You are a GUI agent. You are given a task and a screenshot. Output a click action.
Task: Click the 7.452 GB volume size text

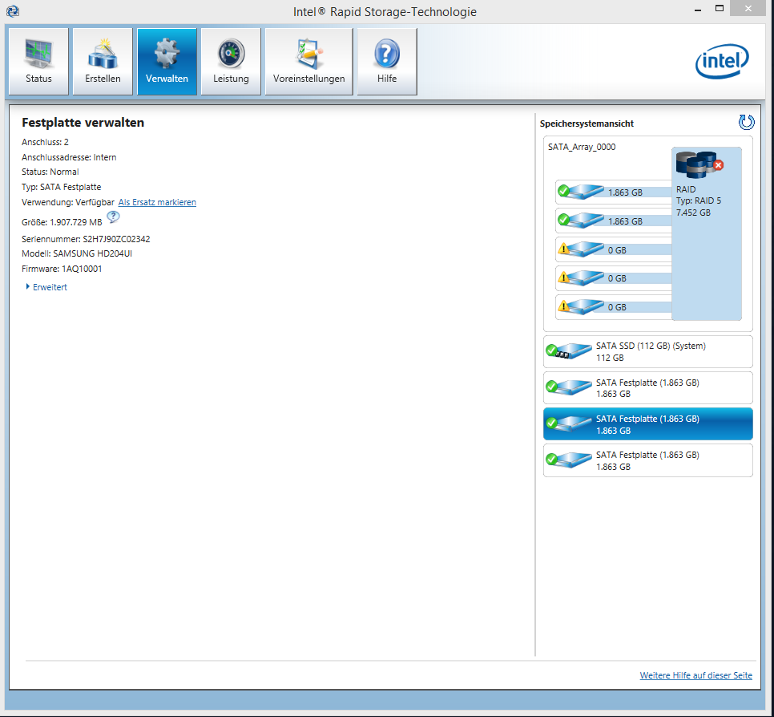tap(693, 213)
